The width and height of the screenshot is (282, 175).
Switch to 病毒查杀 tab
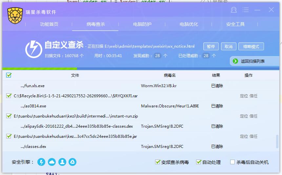95,24
